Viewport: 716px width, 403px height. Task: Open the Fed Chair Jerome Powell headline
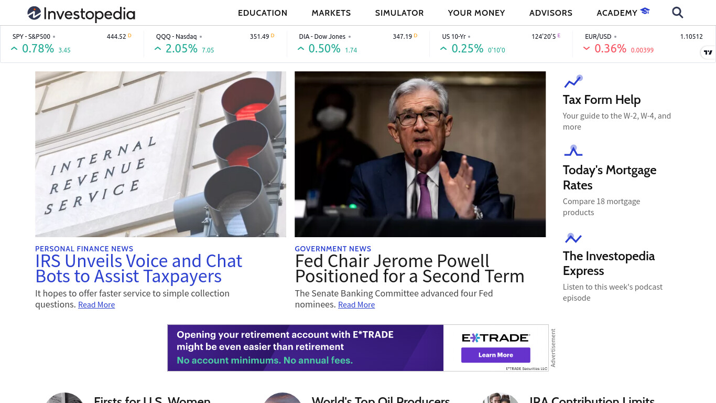tap(410, 269)
